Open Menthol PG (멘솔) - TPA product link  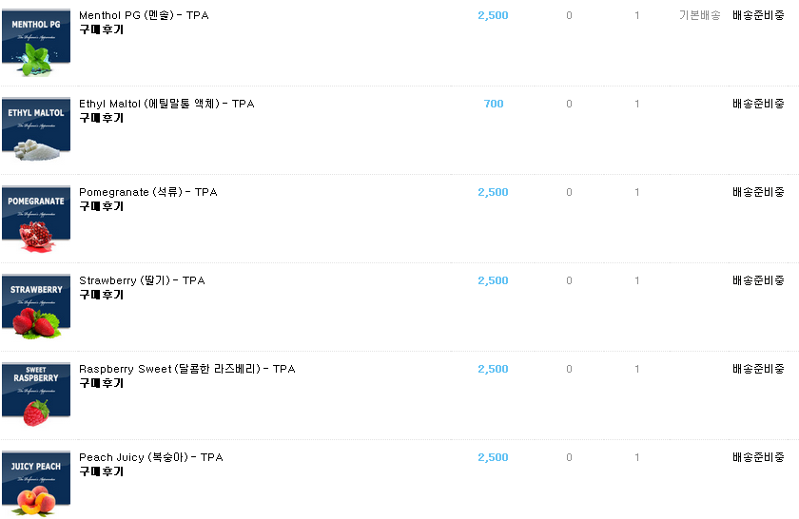144,15
